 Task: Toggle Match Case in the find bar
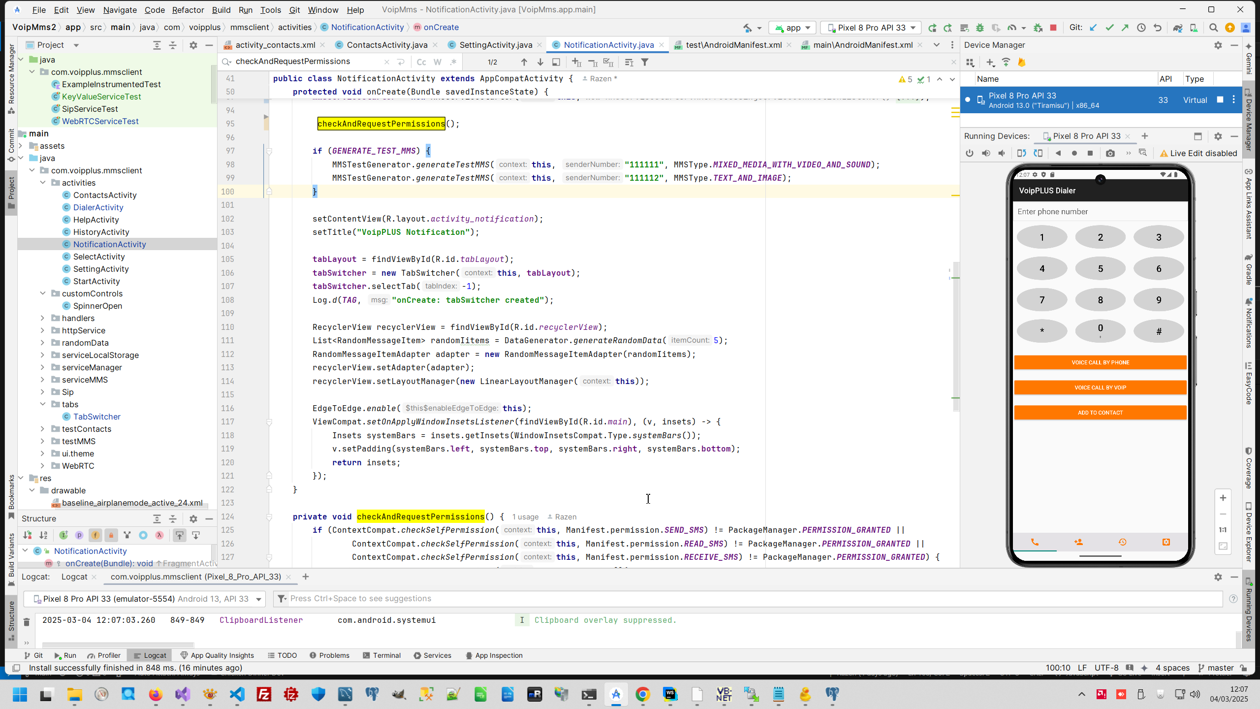coord(421,62)
